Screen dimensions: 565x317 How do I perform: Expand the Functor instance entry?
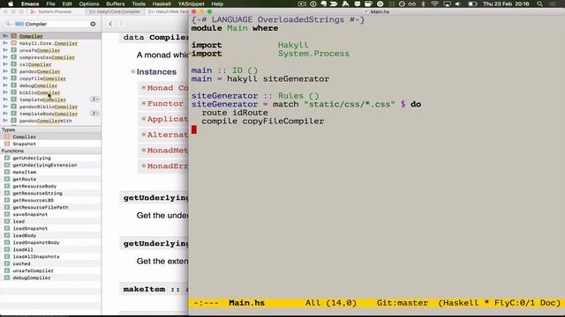click(x=144, y=103)
